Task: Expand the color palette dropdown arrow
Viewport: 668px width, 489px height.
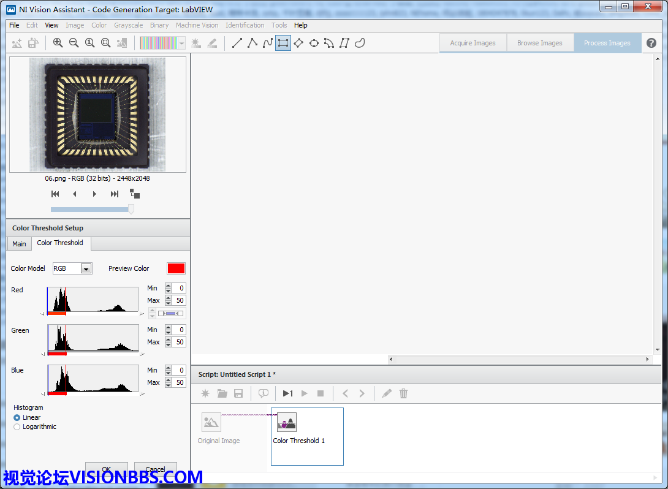Action: point(182,43)
